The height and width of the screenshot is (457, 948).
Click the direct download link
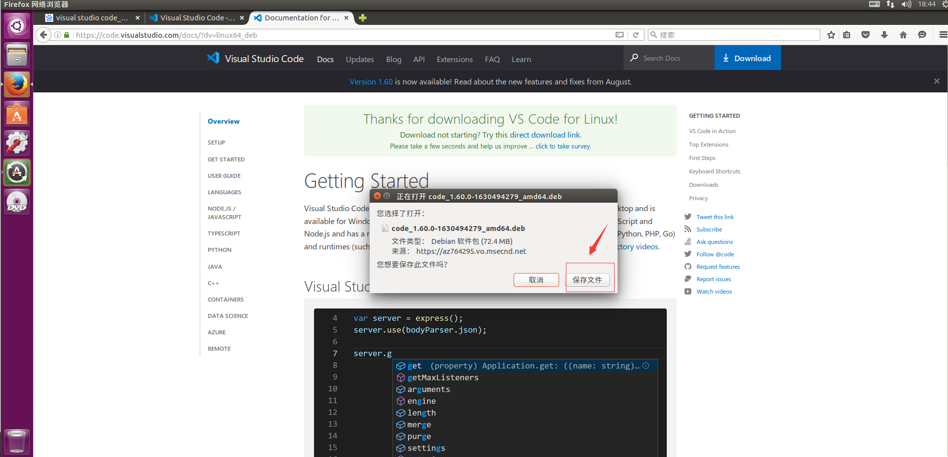click(x=545, y=135)
